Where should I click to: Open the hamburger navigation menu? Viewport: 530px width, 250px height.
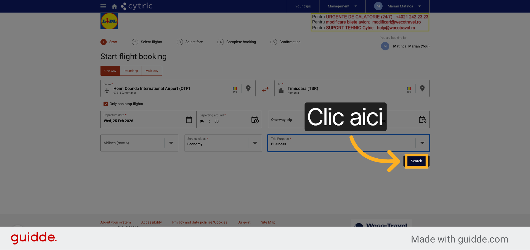(x=103, y=6)
